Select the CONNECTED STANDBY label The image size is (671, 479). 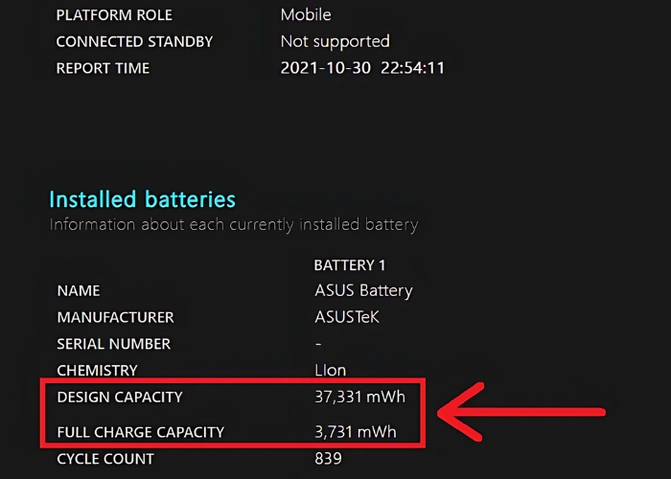134,42
